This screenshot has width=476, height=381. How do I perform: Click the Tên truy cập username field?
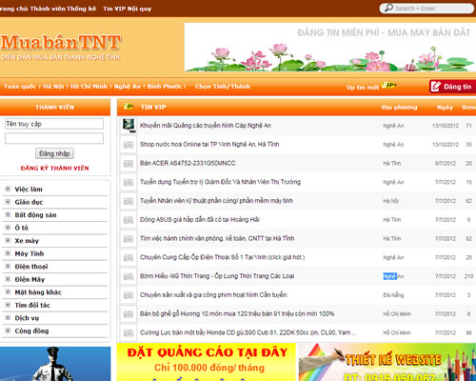(54, 124)
